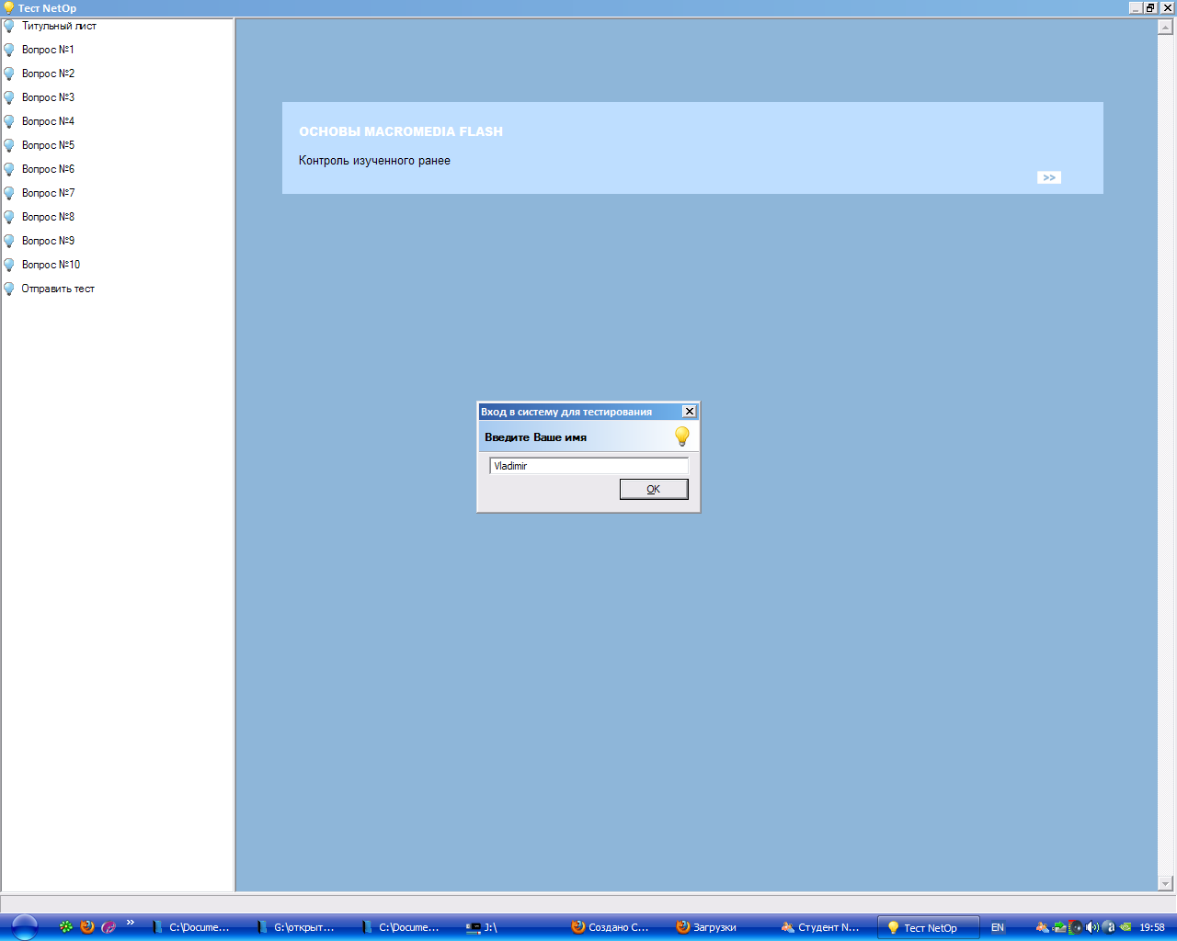Click the bulb icon beside Вопрос №5

tap(9, 145)
